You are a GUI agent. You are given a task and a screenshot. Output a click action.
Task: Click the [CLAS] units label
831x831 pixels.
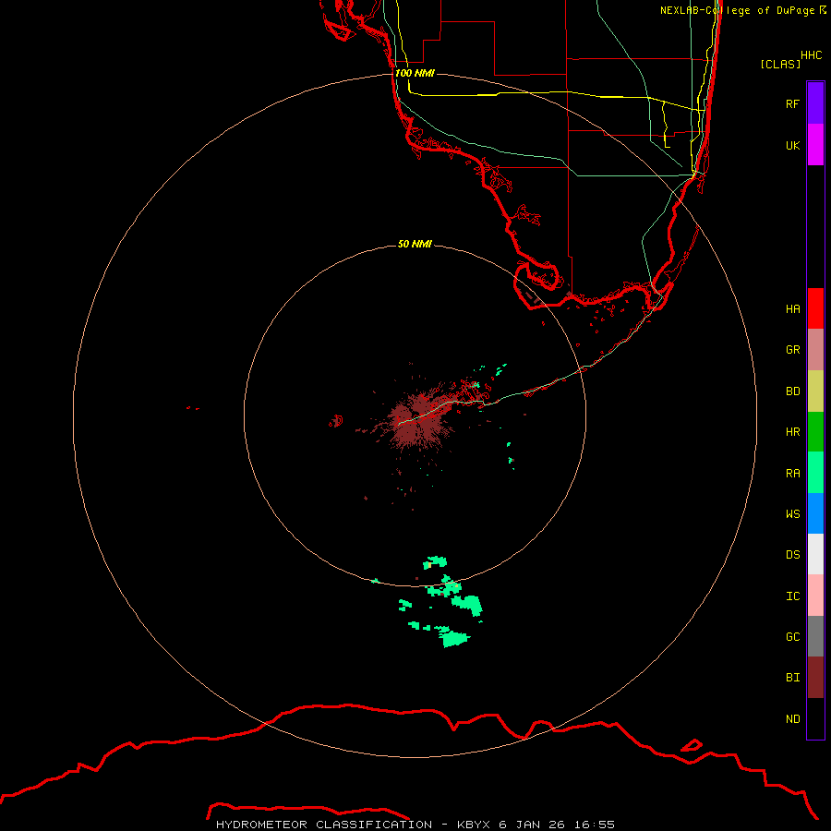click(x=779, y=64)
